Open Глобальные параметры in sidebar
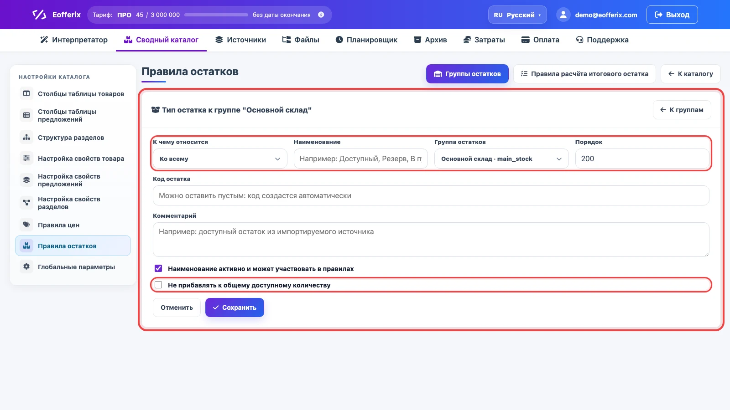730x410 pixels. 73,266
